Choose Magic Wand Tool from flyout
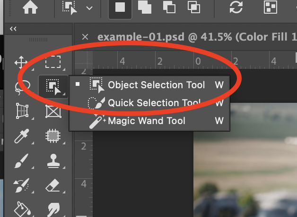 [147, 121]
